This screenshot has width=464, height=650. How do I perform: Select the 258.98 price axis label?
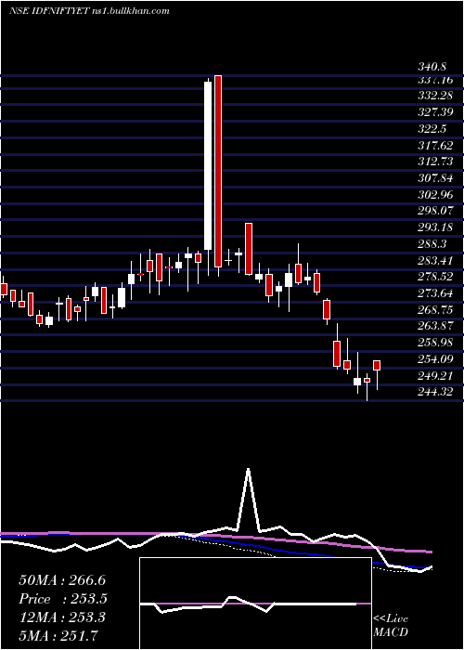[x=434, y=343]
